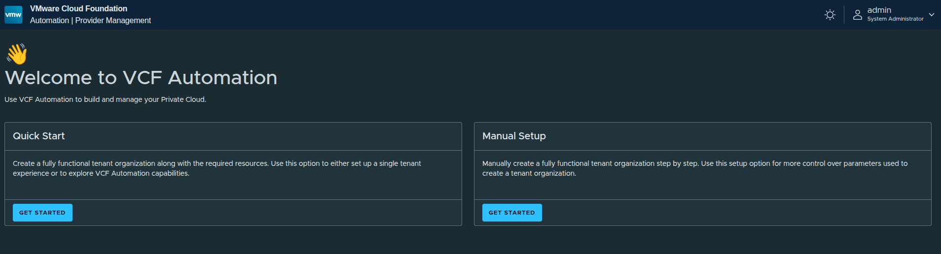
Task: Click the Quick Start description text
Action: [x=217, y=168]
